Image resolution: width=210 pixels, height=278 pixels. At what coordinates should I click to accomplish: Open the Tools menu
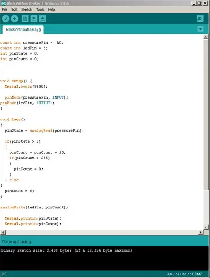pos(40,10)
